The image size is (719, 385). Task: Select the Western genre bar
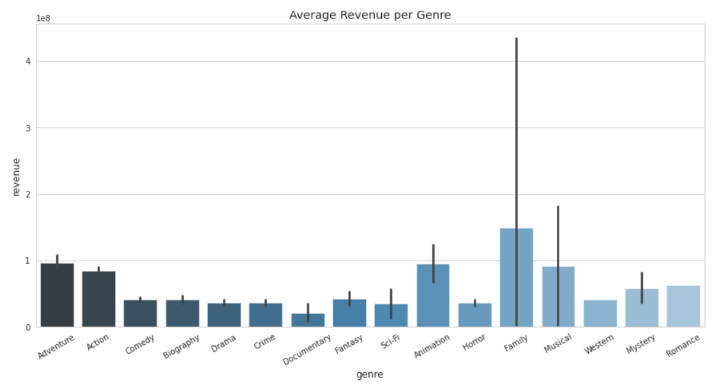point(600,313)
